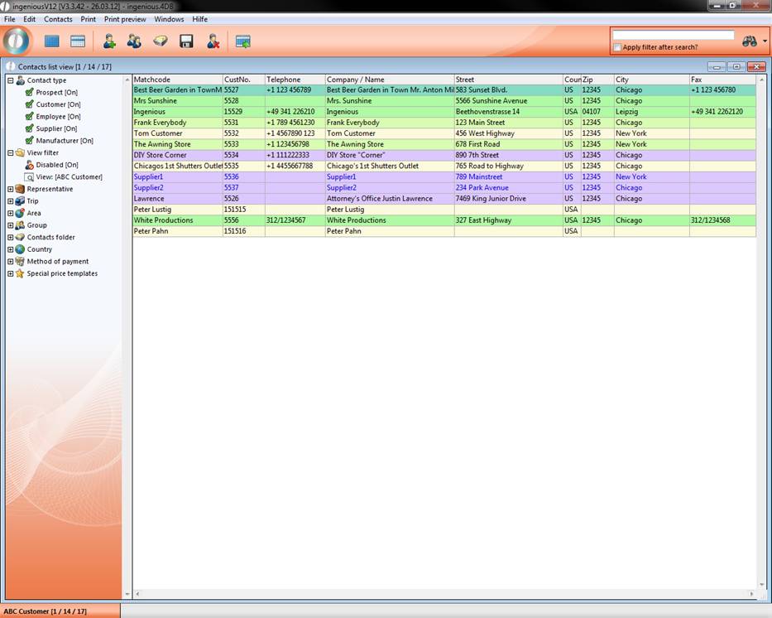This screenshot has height=618, width=772.
Task: Expand the Representative tree node
Action: 10,189
